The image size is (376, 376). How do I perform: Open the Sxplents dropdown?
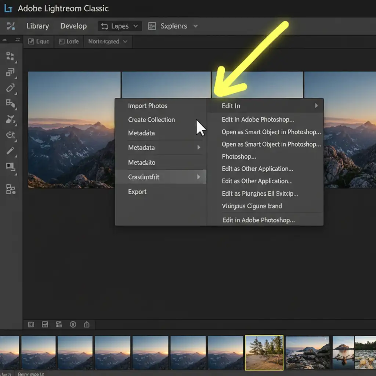point(173,26)
